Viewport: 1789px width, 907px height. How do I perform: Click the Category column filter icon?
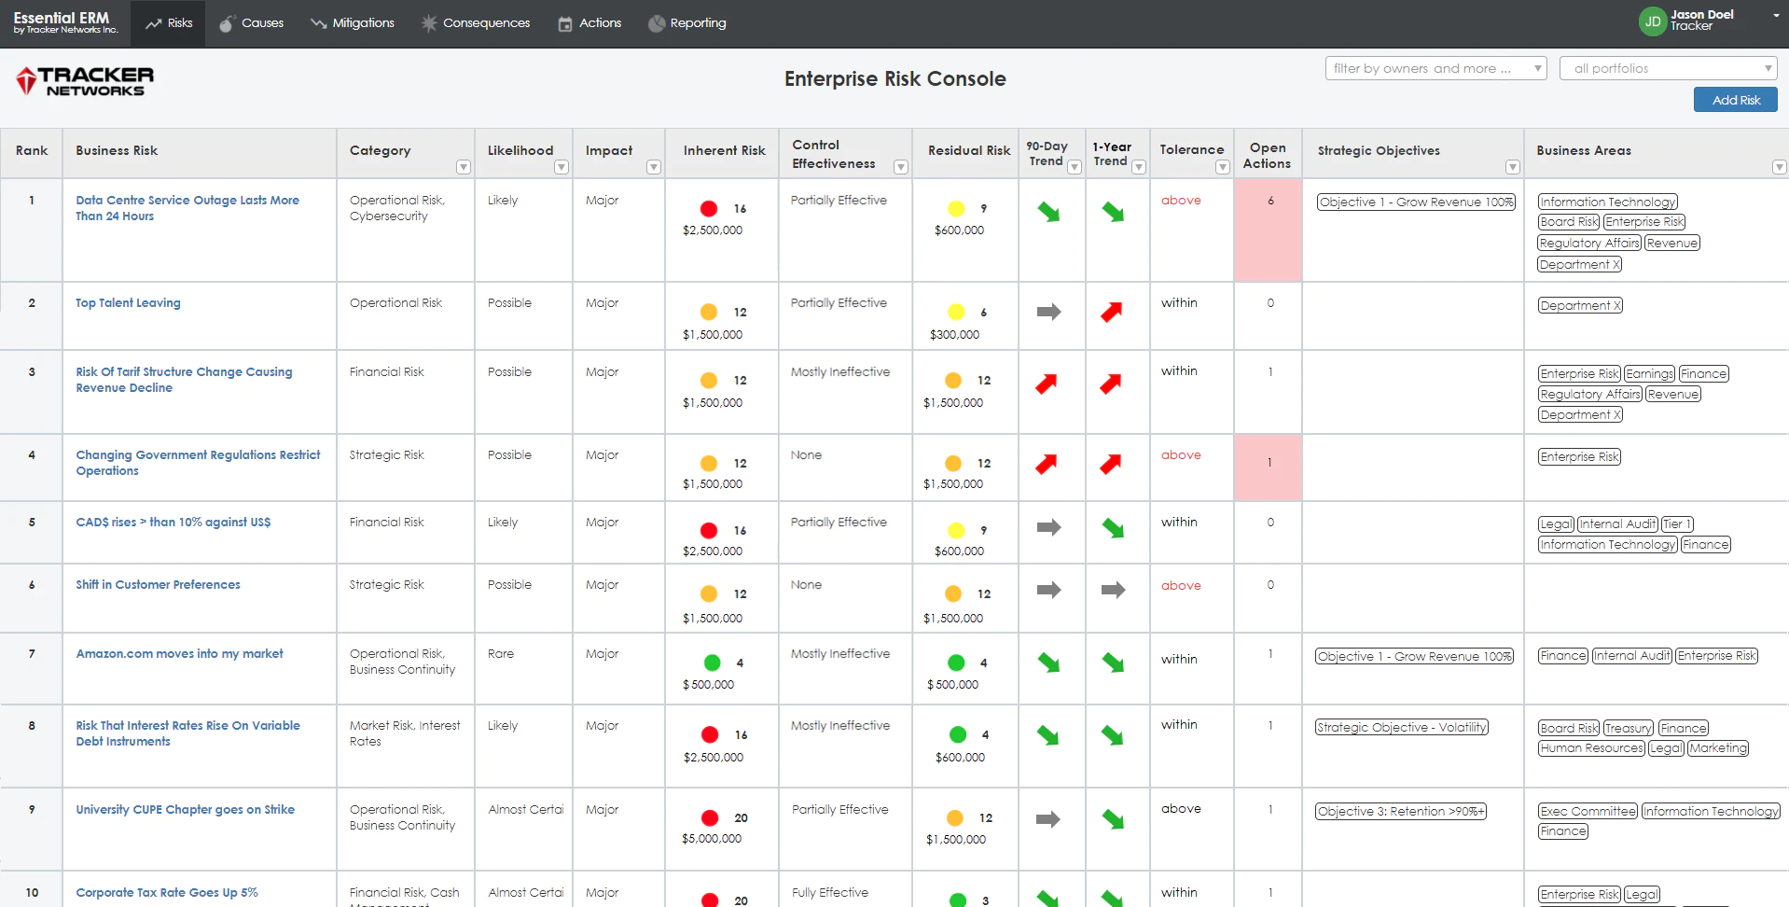(x=463, y=167)
